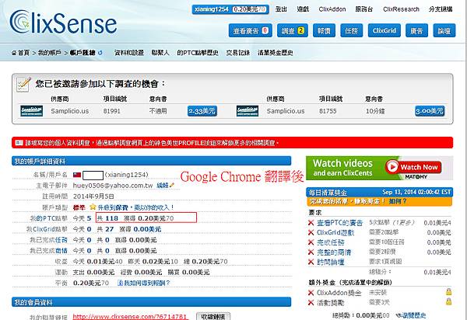467x320 pixels.
Task: Click red X beside 活動獎勵
Action: point(311,302)
